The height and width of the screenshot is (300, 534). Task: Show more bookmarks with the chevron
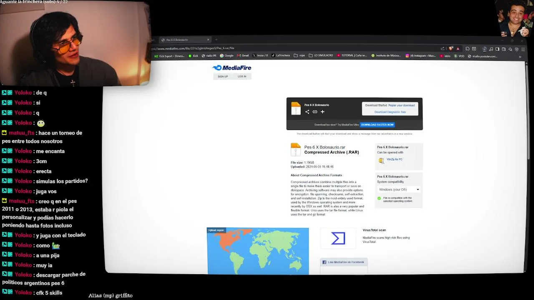click(x=520, y=56)
